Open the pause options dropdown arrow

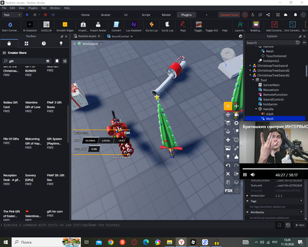pos(39,15)
